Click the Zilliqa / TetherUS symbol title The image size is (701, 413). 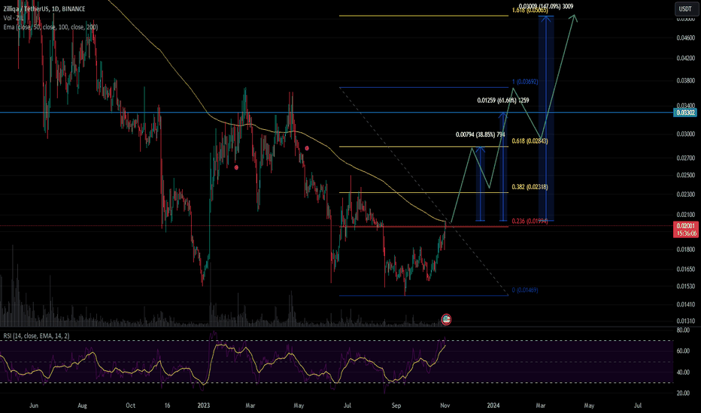point(44,9)
